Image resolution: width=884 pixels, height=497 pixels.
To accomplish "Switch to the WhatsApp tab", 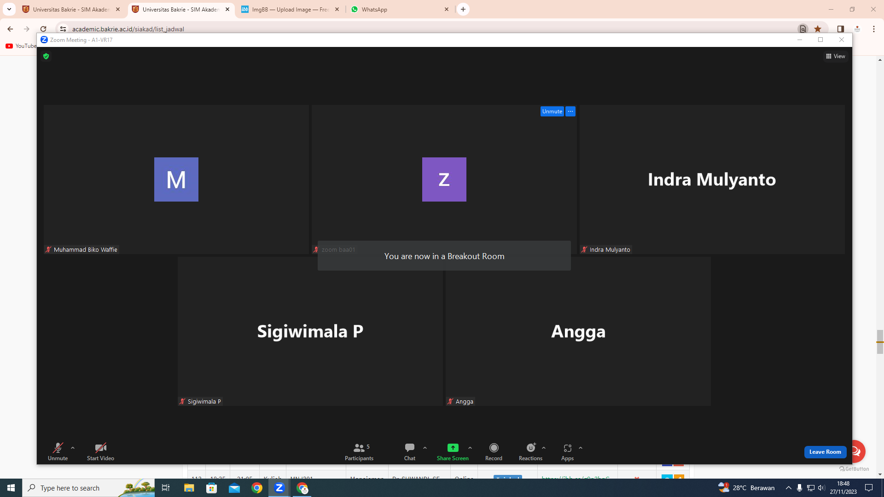I will click(x=400, y=9).
